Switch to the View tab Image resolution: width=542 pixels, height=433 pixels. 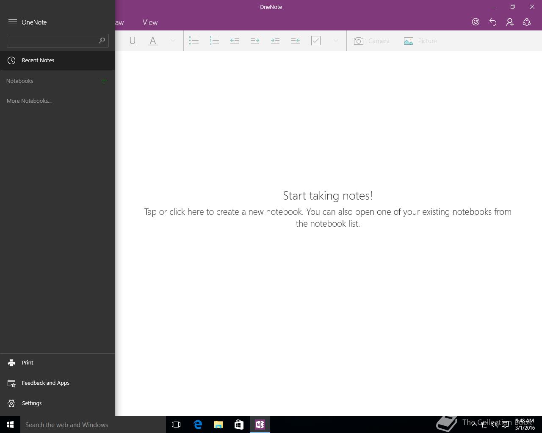click(150, 22)
